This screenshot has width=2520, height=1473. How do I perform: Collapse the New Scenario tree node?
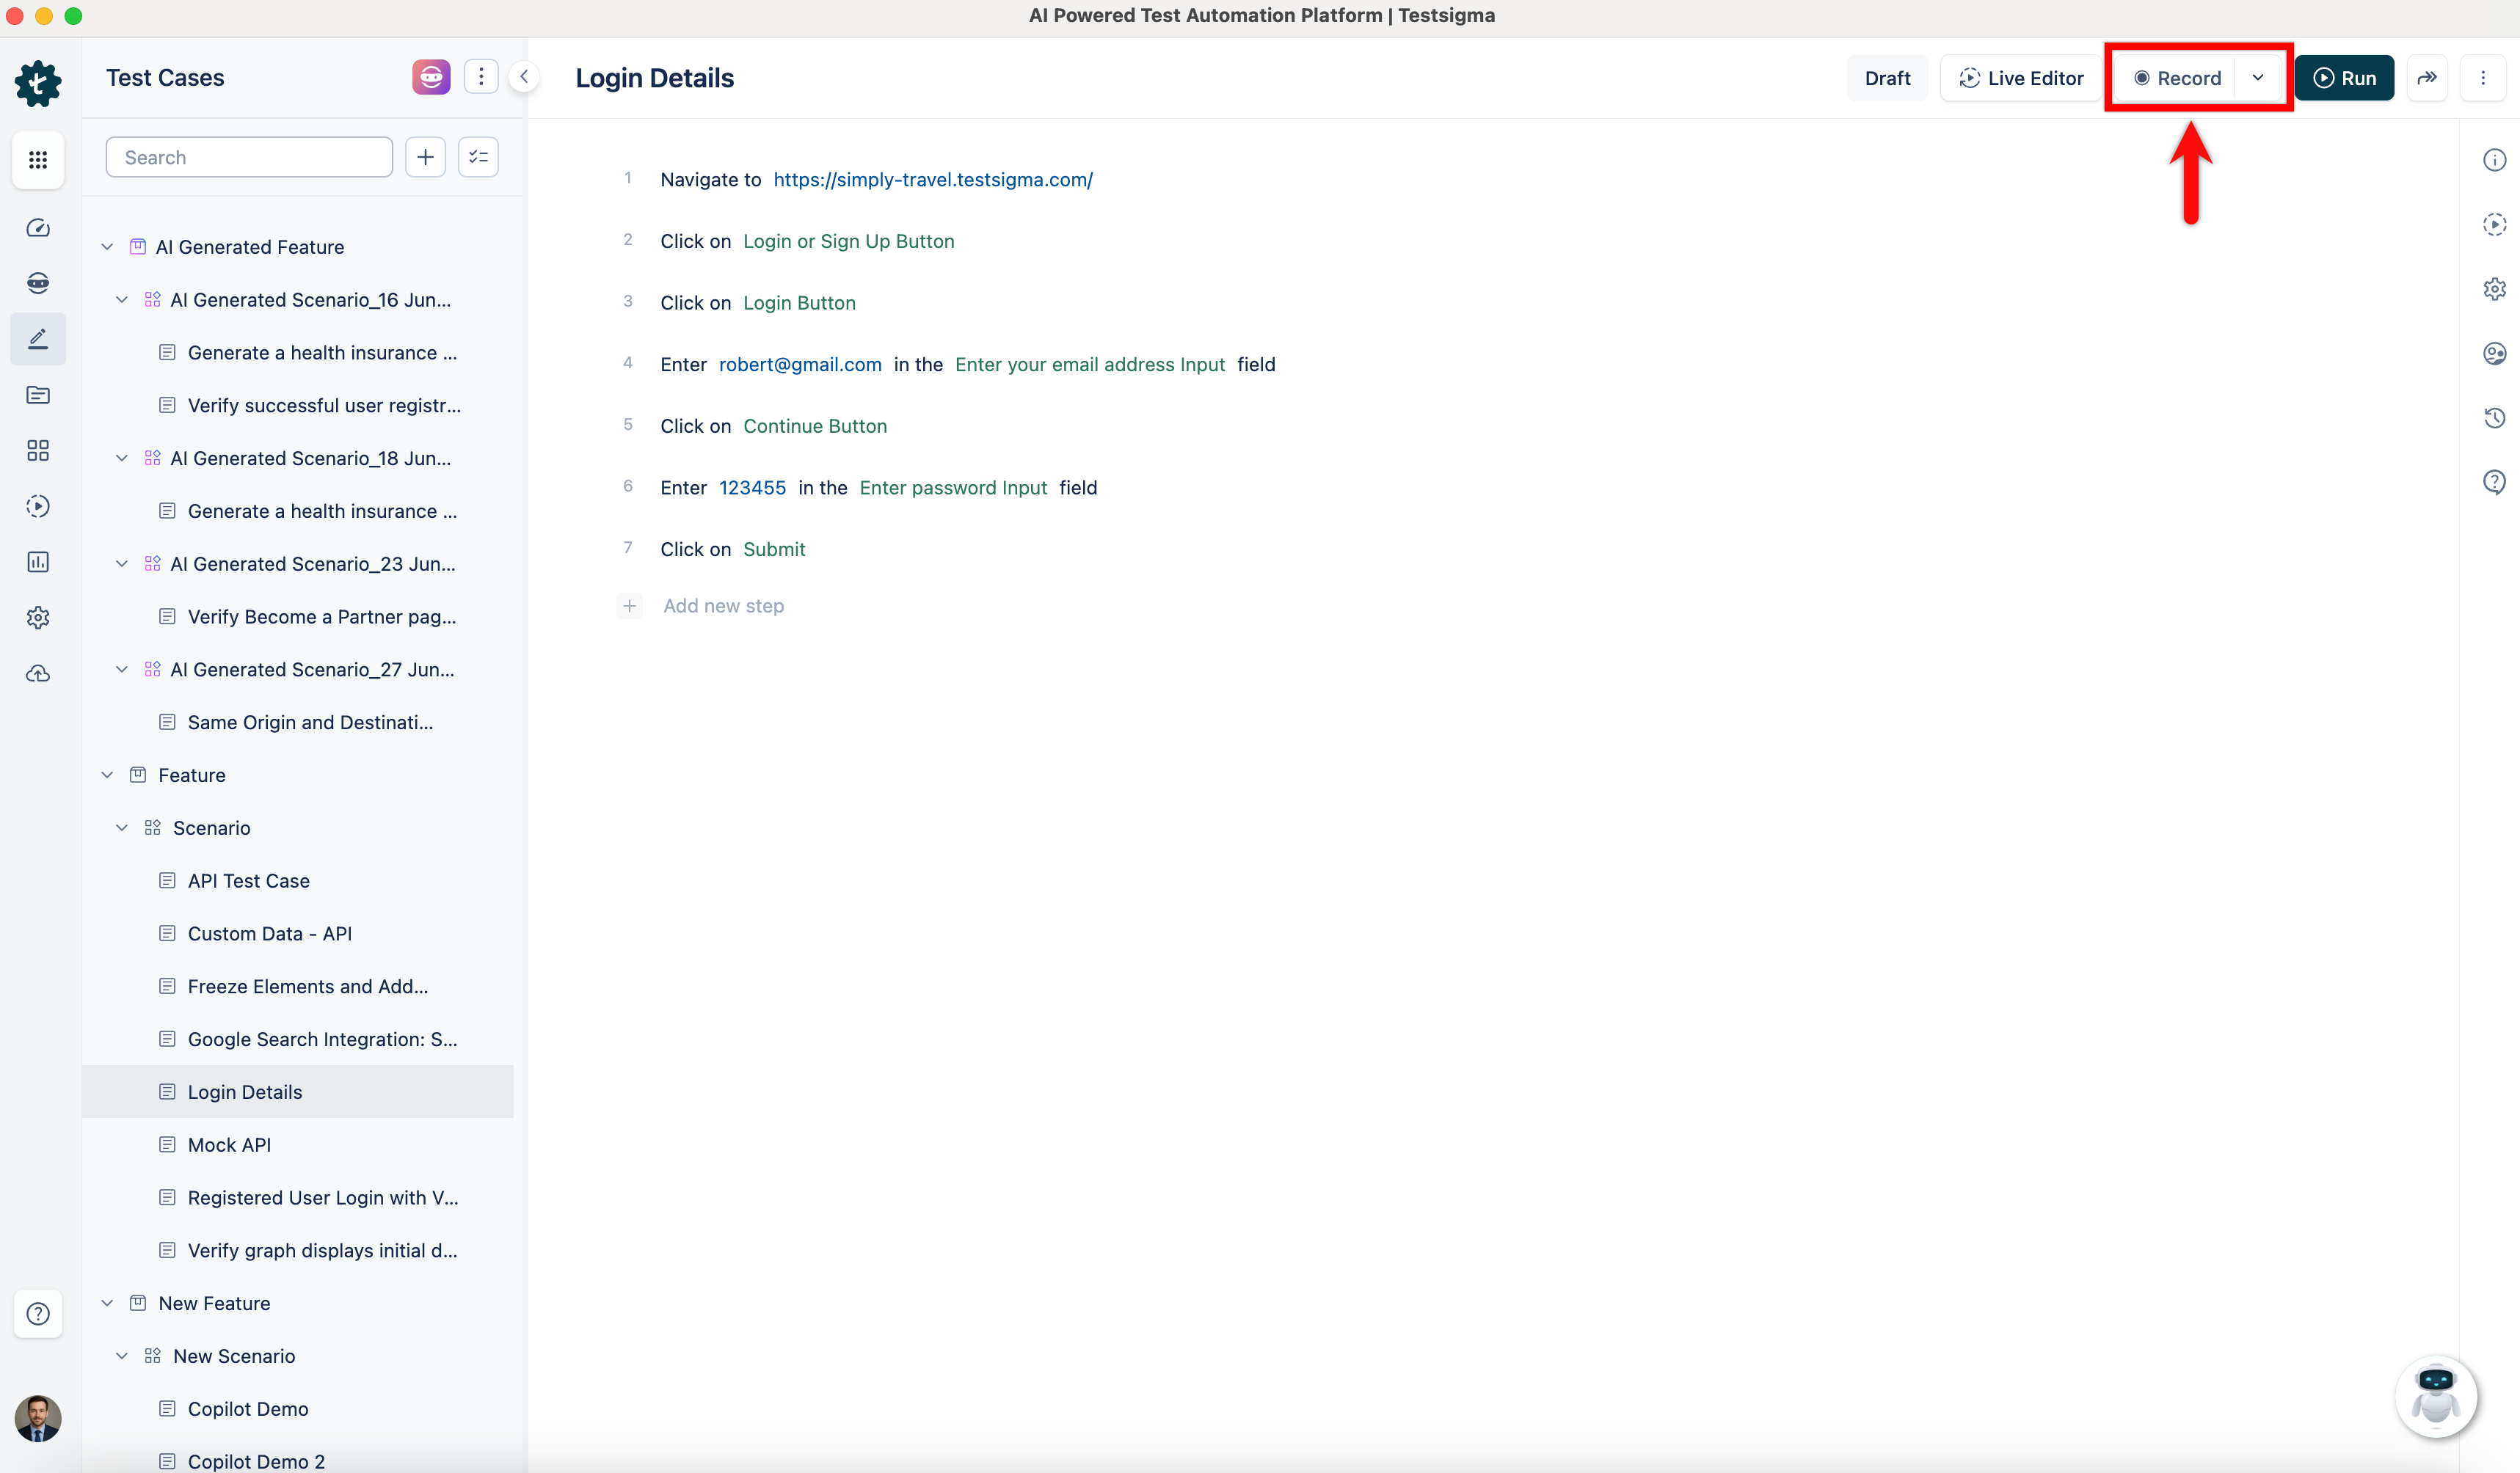[122, 1356]
